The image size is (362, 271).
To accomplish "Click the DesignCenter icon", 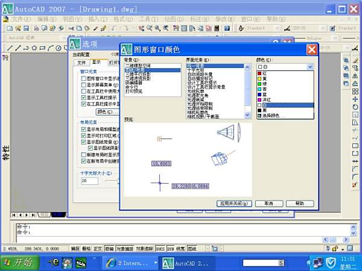I will pos(184,28).
